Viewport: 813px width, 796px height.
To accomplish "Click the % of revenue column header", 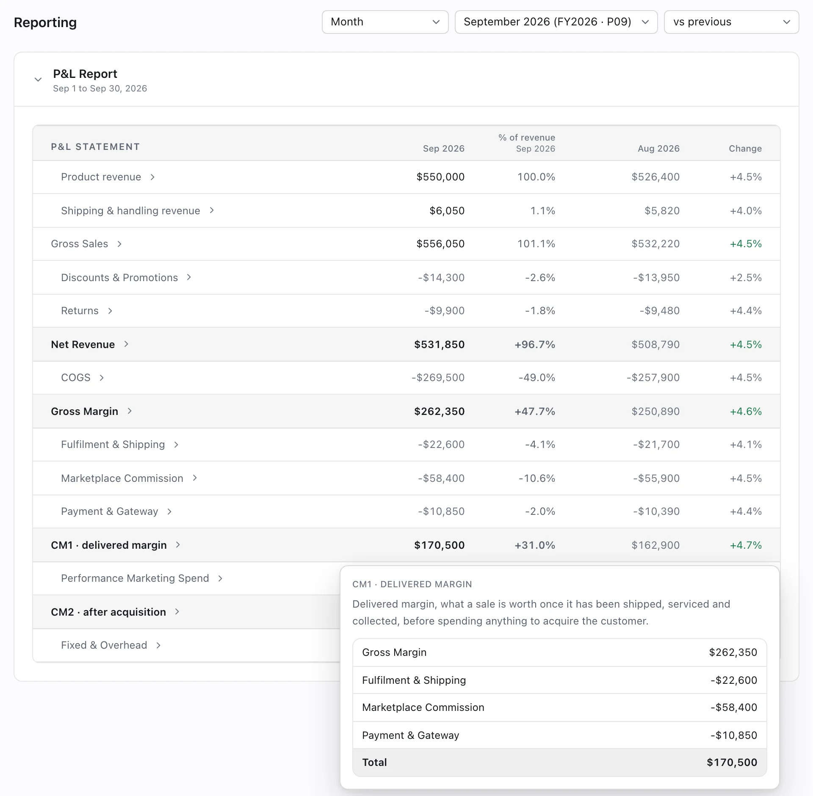I will coord(526,143).
